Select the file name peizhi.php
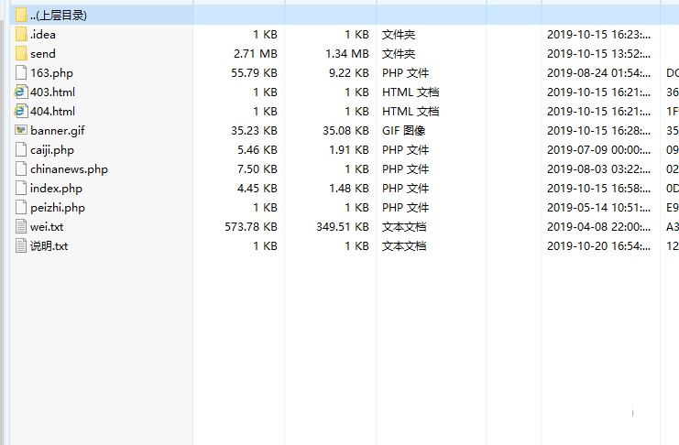This screenshot has height=445, width=679. pos(58,208)
